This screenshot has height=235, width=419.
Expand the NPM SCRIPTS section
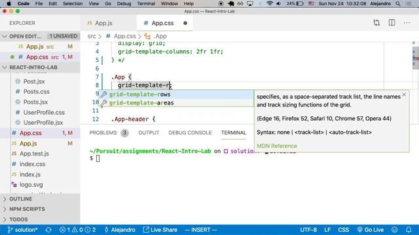pyautogui.click(x=27, y=209)
